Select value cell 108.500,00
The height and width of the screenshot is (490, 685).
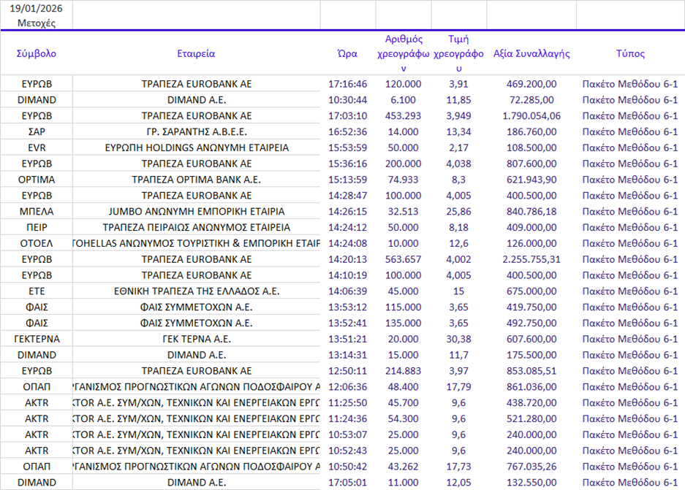point(531,148)
